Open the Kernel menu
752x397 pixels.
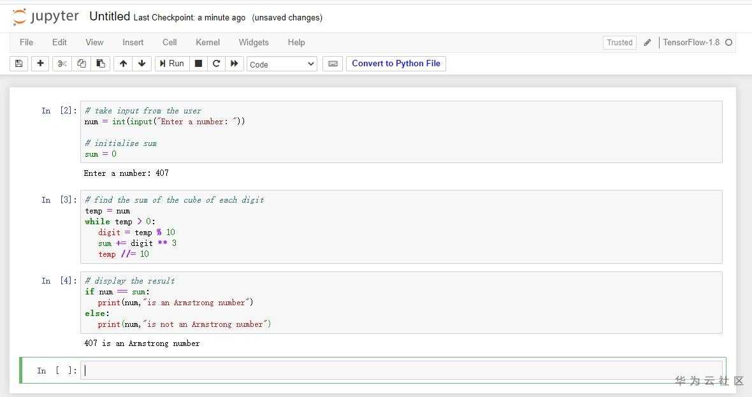pos(208,43)
